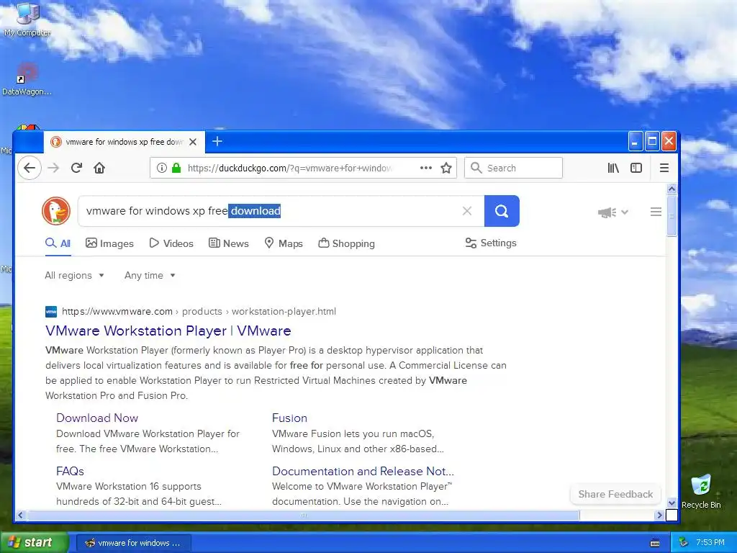The image size is (737, 553).
Task: Open the Windows Start menu
Action: (x=33, y=543)
